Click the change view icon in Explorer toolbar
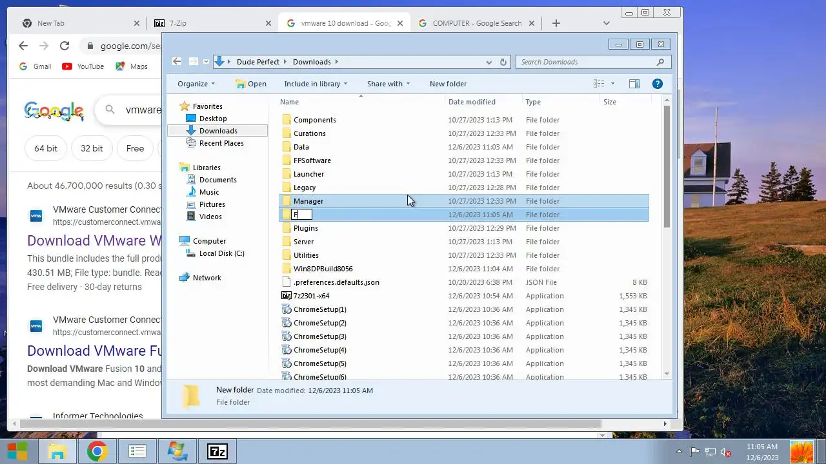 click(x=599, y=84)
